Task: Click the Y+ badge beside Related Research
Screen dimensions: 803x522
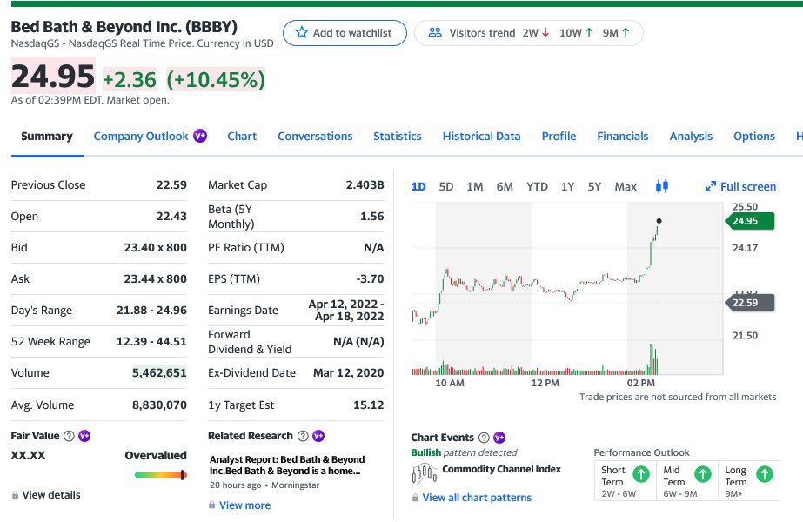Action: tap(318, 436)
